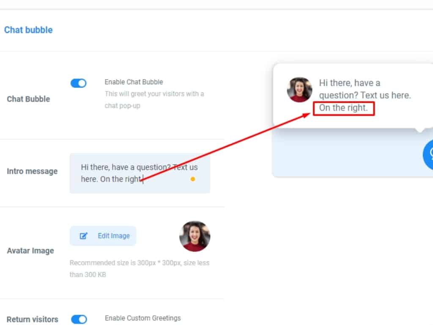Click the 'Enable Chat Bubble' label text
The height and width of the screenshot is (325, 433).
tap(134, 82)
